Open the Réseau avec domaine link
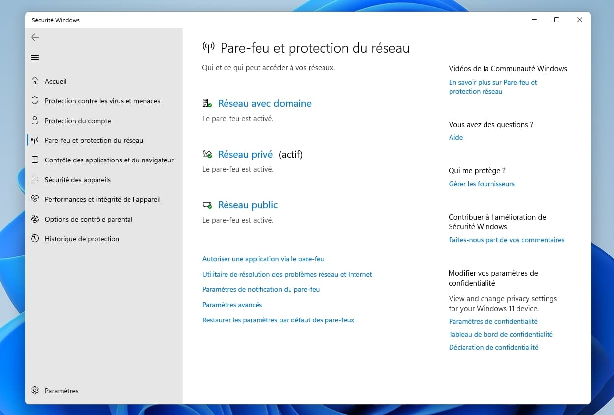Viewport: 614px width, 415px height. [265, 103]
